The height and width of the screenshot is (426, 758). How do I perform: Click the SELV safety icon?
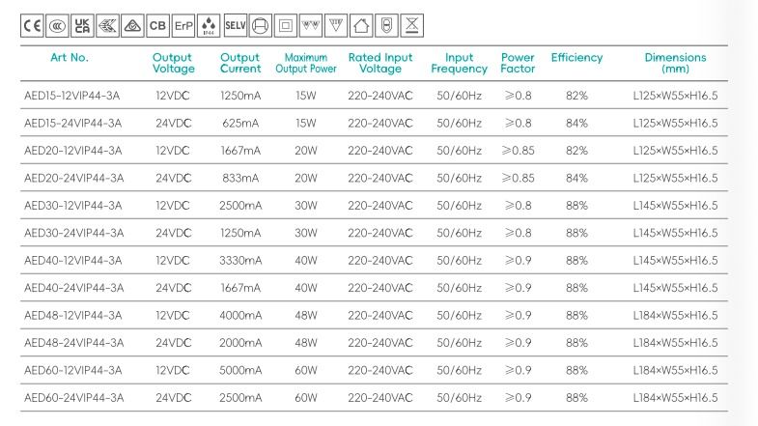click(235, 24)
